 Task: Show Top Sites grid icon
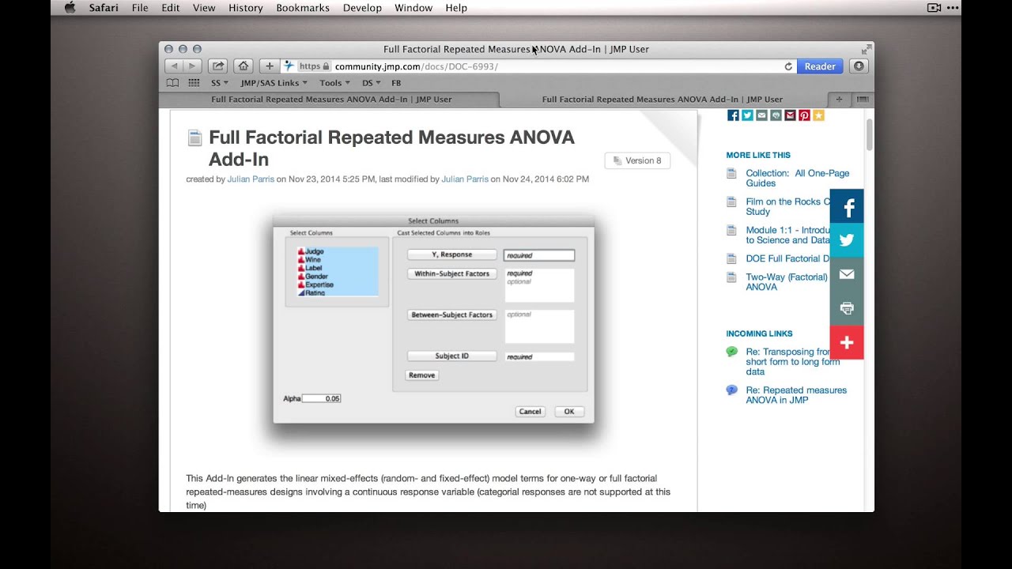point(194,83)
